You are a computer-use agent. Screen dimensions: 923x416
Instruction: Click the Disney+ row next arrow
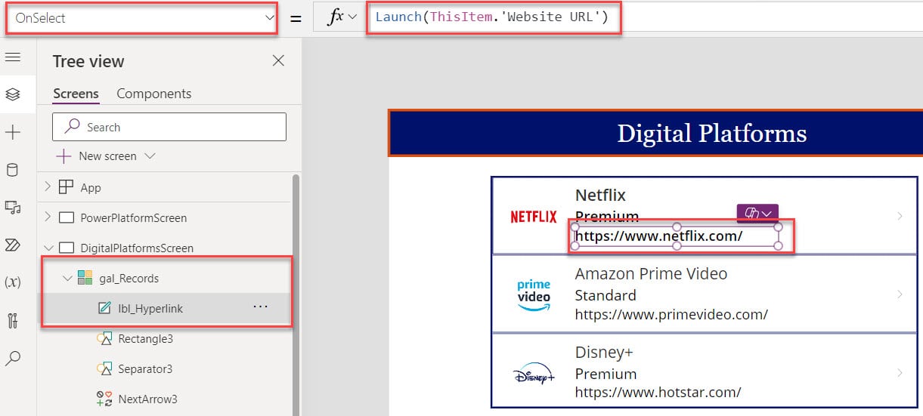pos(900,373)
